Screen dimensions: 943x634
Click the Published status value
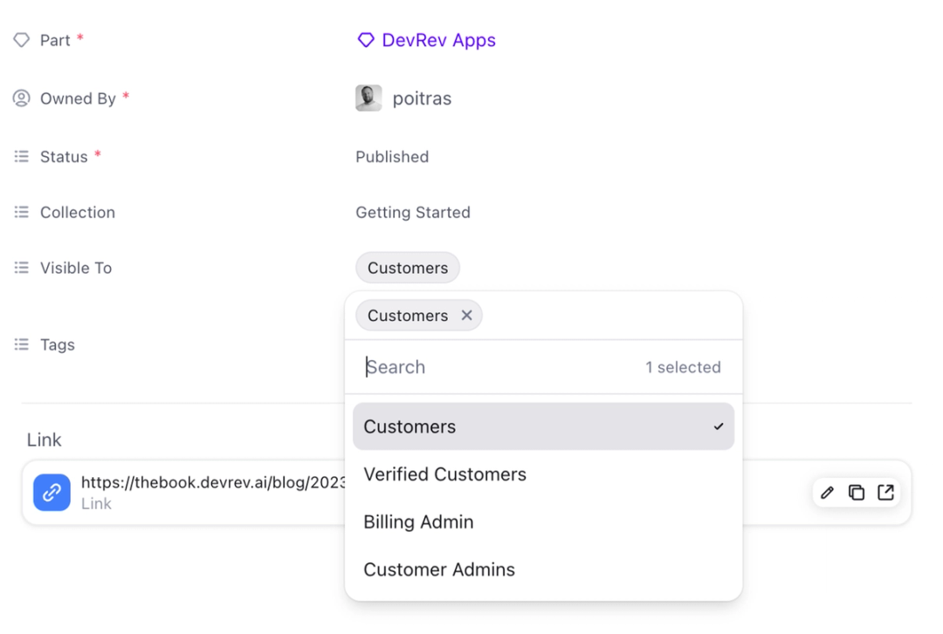pos(392,156)
